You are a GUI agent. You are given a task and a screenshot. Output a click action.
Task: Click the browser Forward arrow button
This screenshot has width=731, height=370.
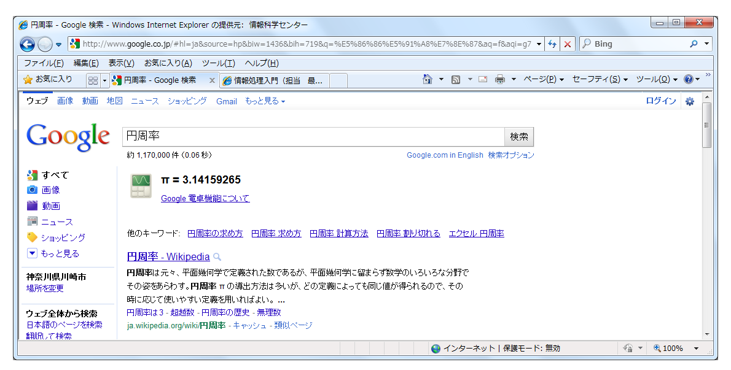(45, 44)
